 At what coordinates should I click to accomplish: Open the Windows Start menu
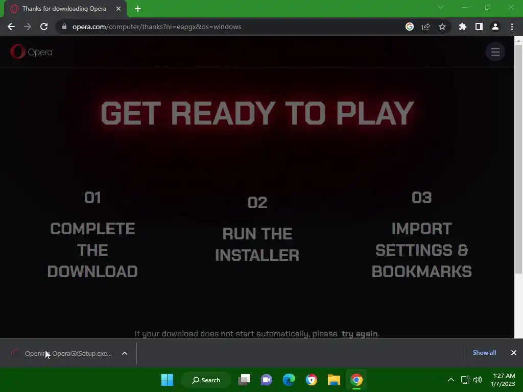click(167, 380)
